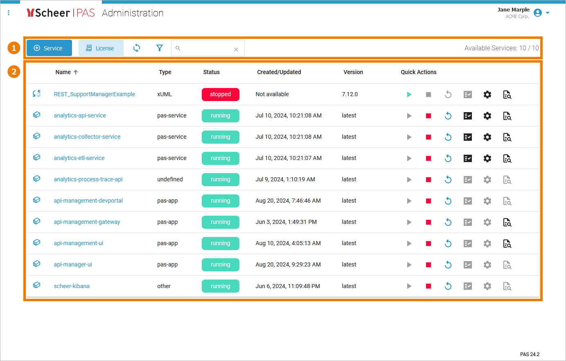Open the three-dot menu at top left

pyautogui.click(x=9, y=13)
